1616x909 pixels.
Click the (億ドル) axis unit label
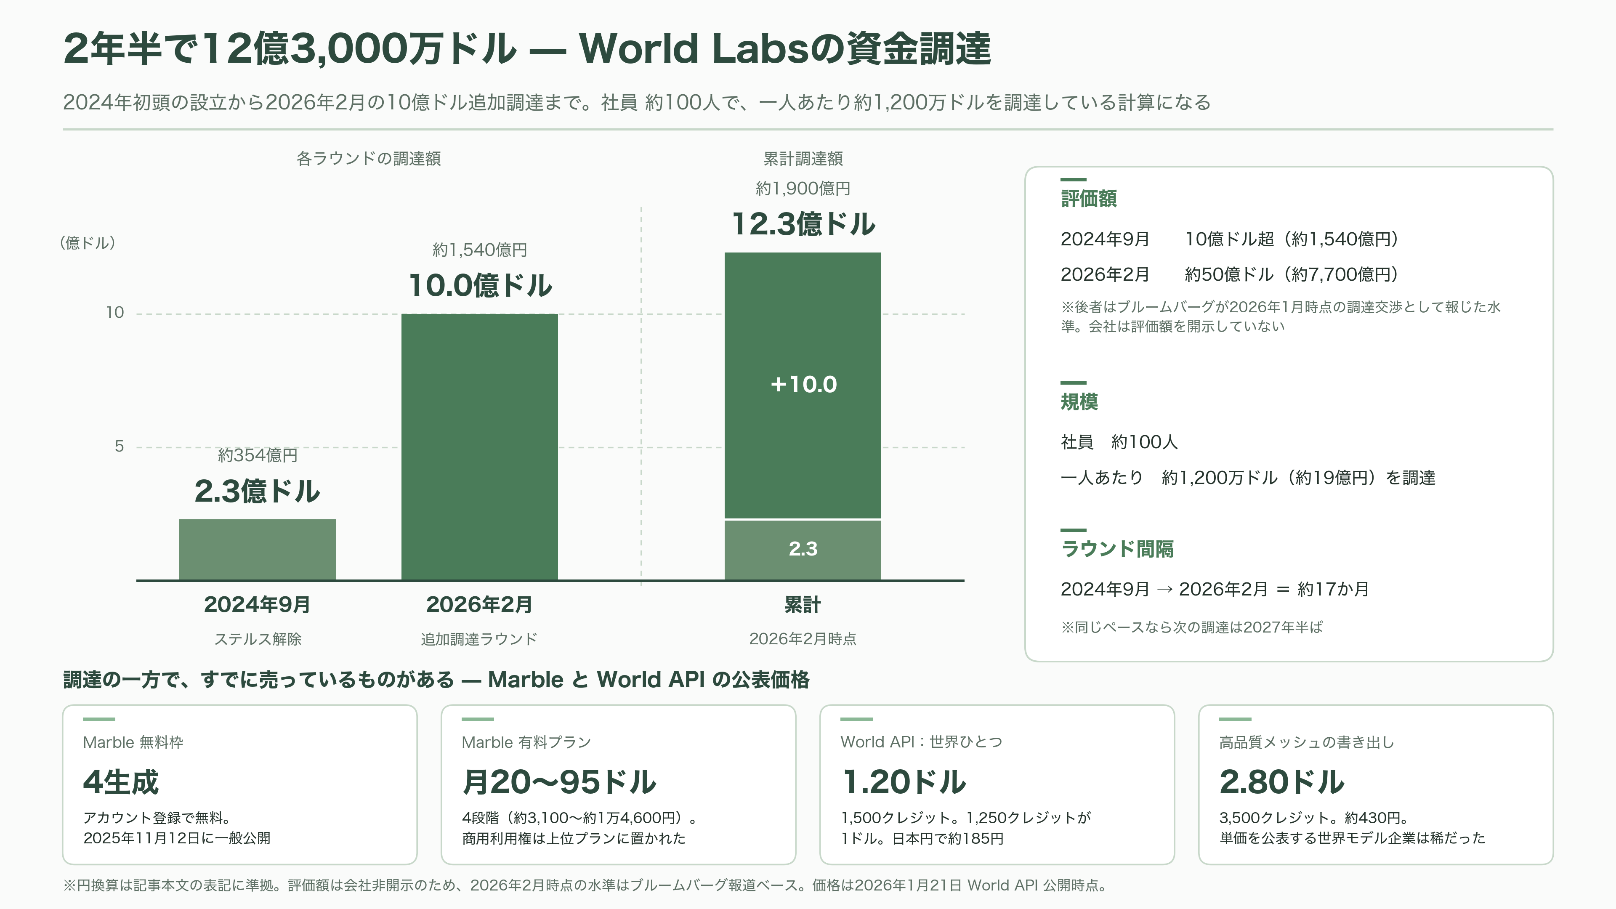click(x=87, y=243)
